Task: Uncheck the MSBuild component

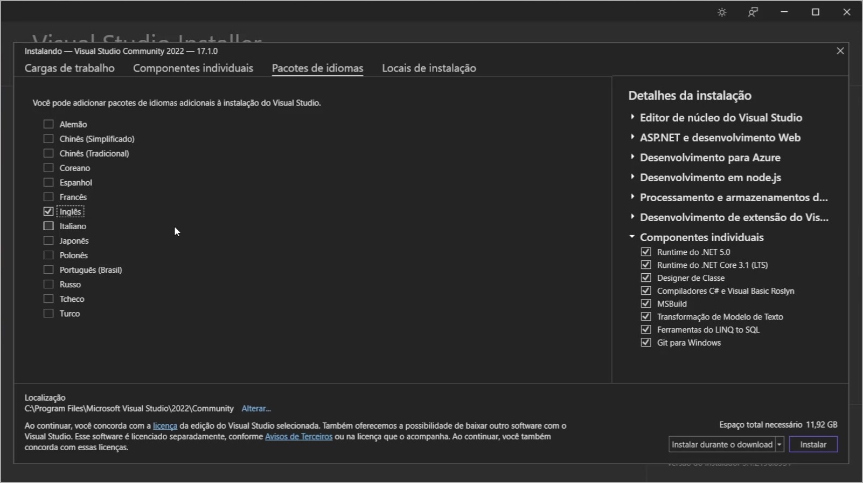Action: tap(646, 303)
